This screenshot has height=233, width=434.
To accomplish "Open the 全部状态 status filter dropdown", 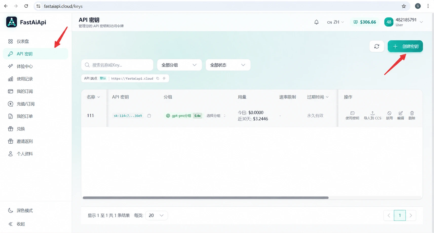I will click(x=228, y=65).
